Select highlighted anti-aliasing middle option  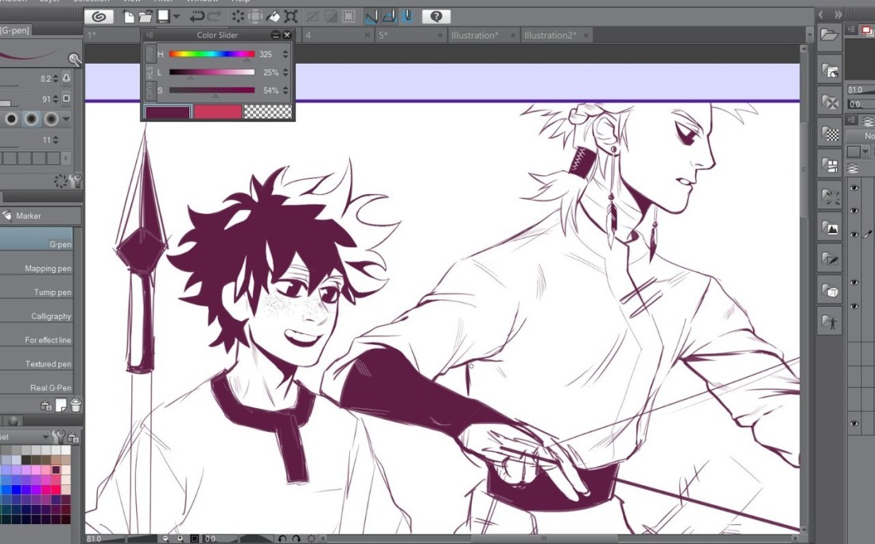coord(31,119)
